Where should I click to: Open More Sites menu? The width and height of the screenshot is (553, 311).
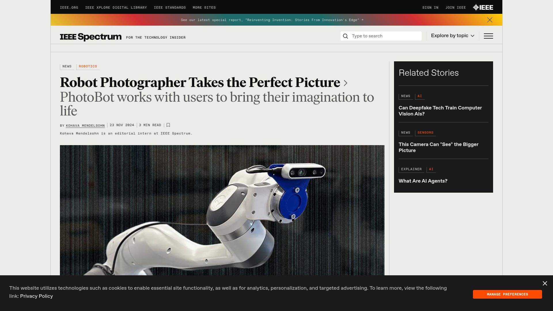pos(204,8)
